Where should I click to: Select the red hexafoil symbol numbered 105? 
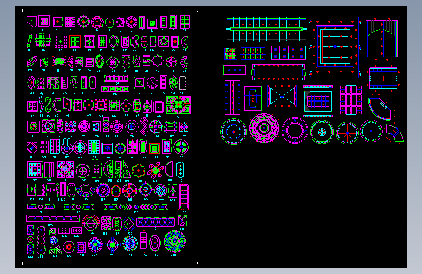click(139, 171)
